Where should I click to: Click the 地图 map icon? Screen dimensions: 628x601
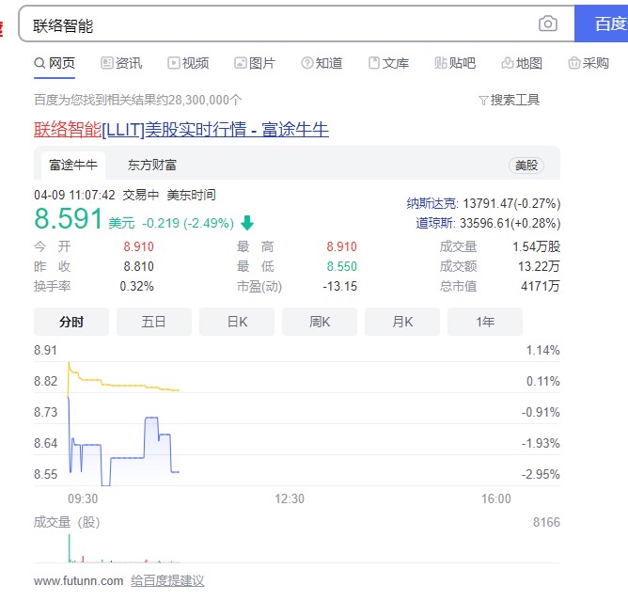[508, 64]
